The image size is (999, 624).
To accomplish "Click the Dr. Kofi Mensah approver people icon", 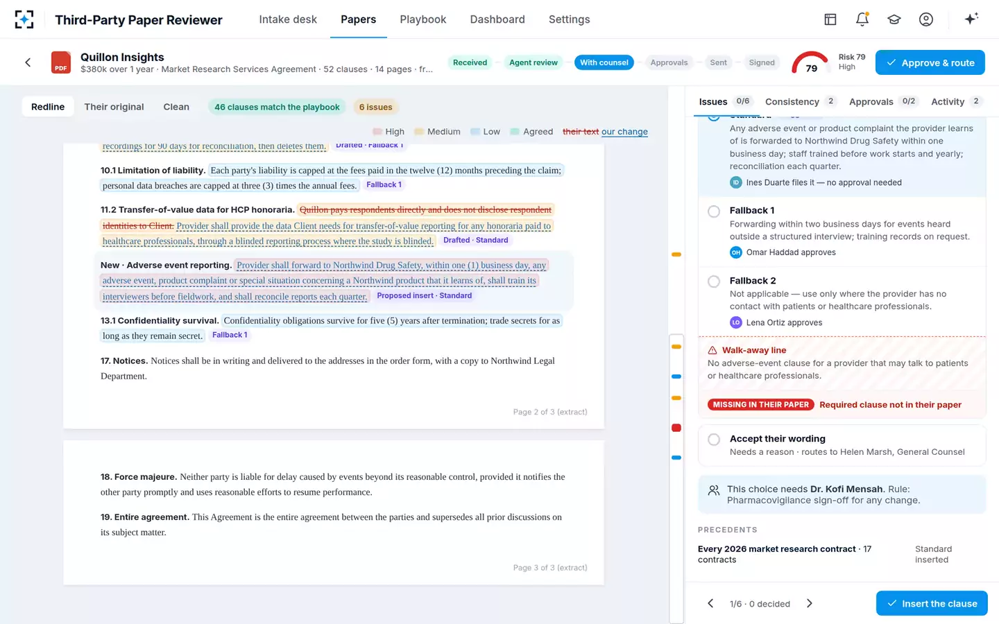I will pos(714,490).
